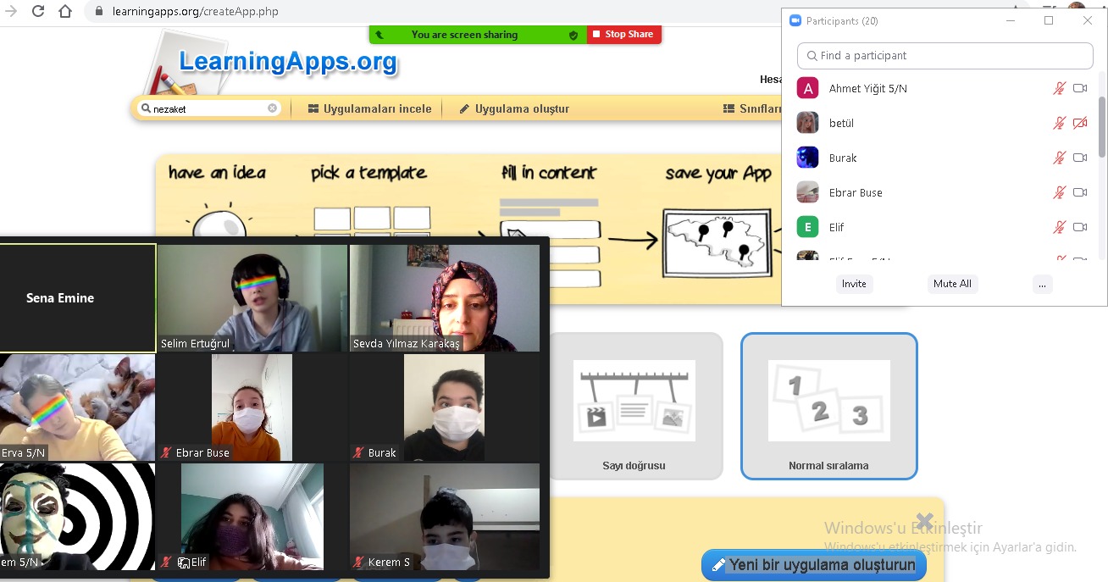Select Ebrar Buse video tile

252,407
